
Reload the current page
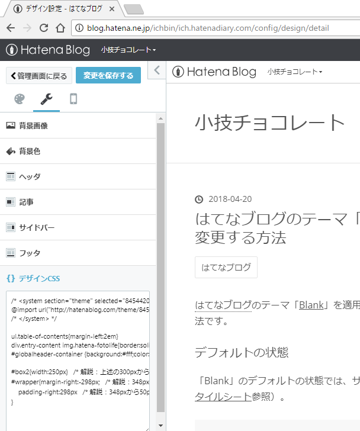tap(44, 28)
